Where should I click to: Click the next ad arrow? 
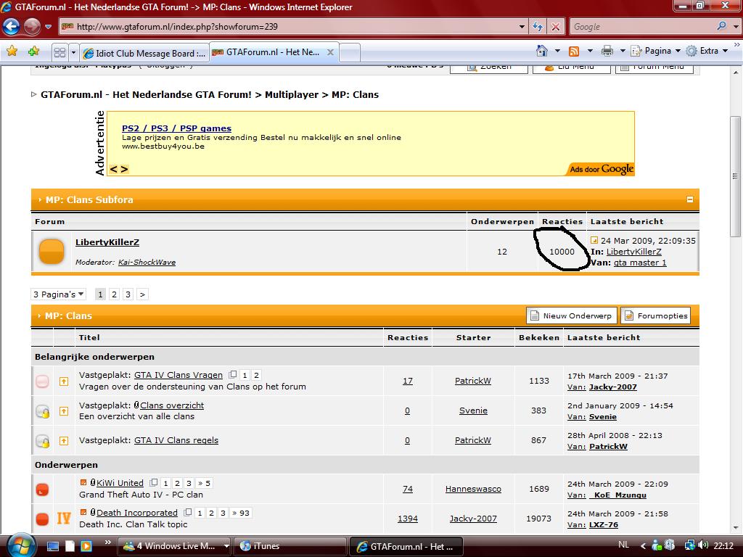[x=124, y=169]
